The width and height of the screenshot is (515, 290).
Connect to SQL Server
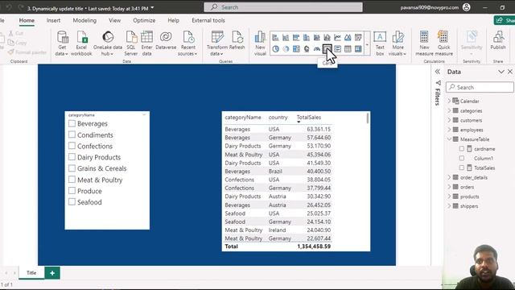tap(130, 43)
